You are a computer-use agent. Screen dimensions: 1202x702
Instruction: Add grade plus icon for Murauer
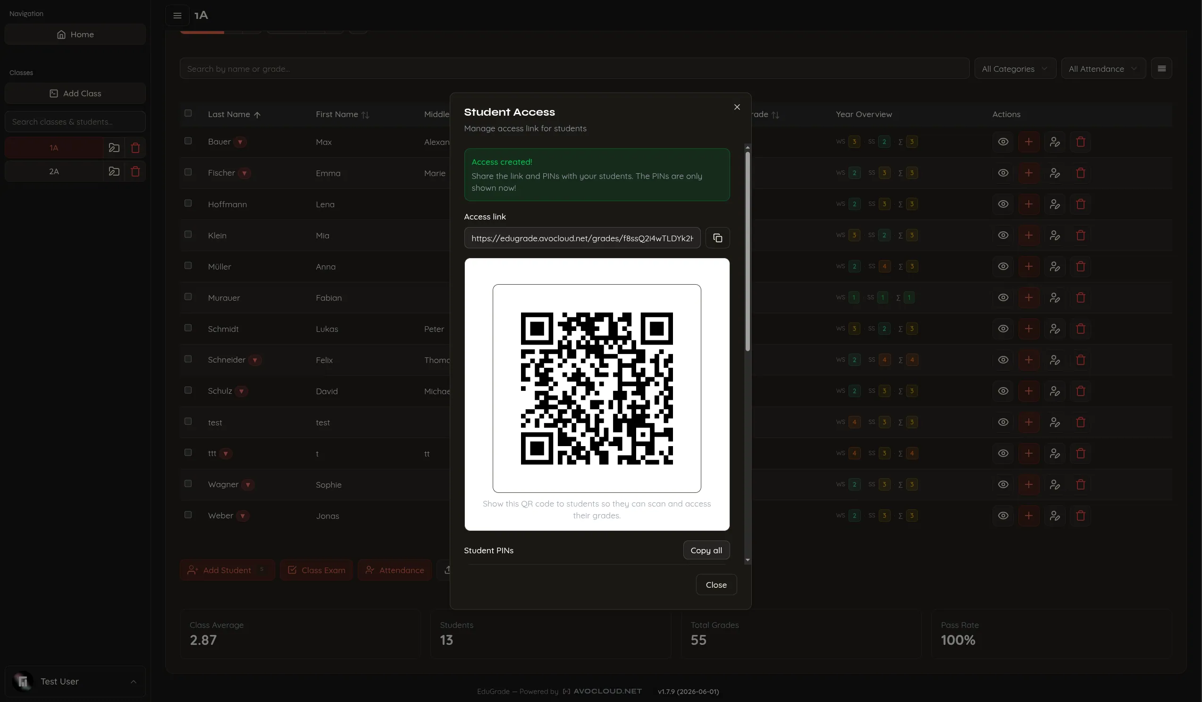(x=1029, y=297)
